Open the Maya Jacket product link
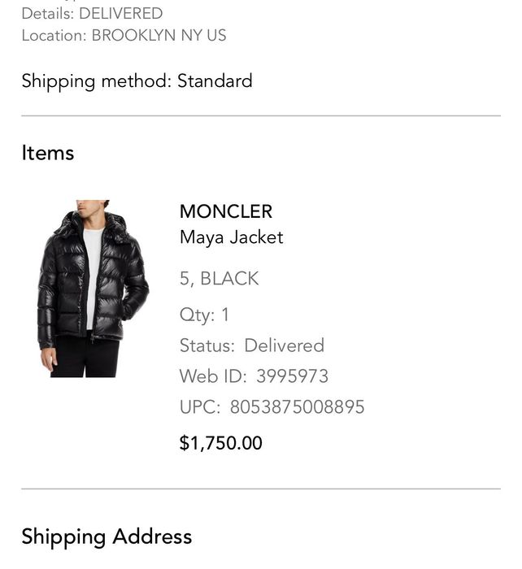The image size is (522, 569). (x=231, y=237)
